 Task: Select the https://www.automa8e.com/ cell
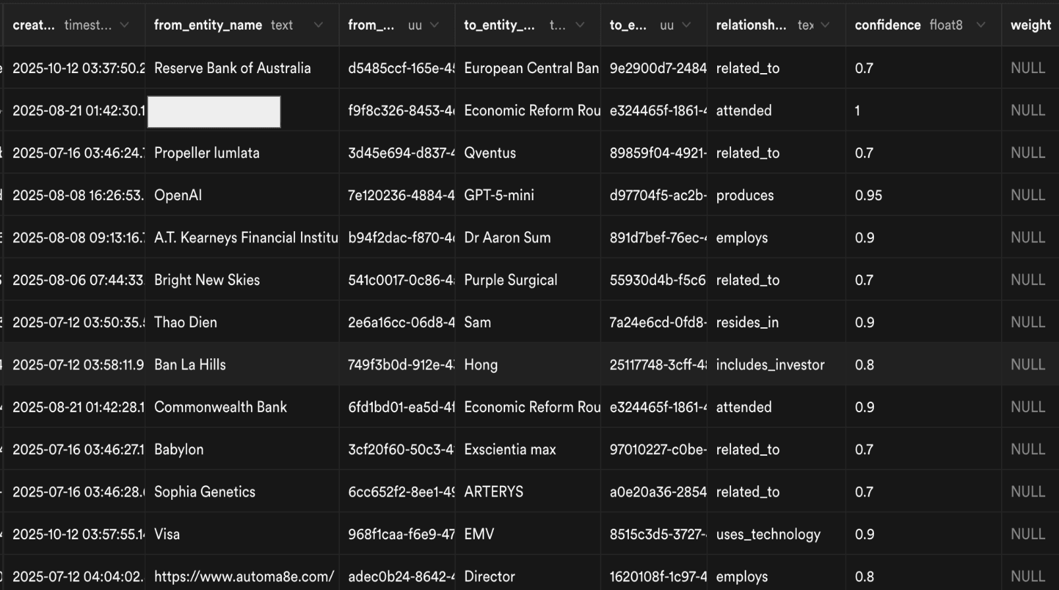242,574
